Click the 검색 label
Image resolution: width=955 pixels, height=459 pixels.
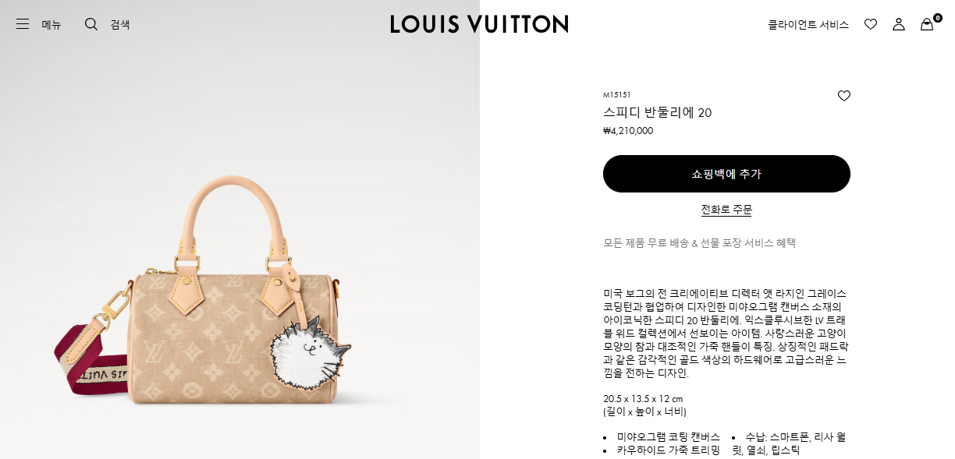tap(120, 24)
